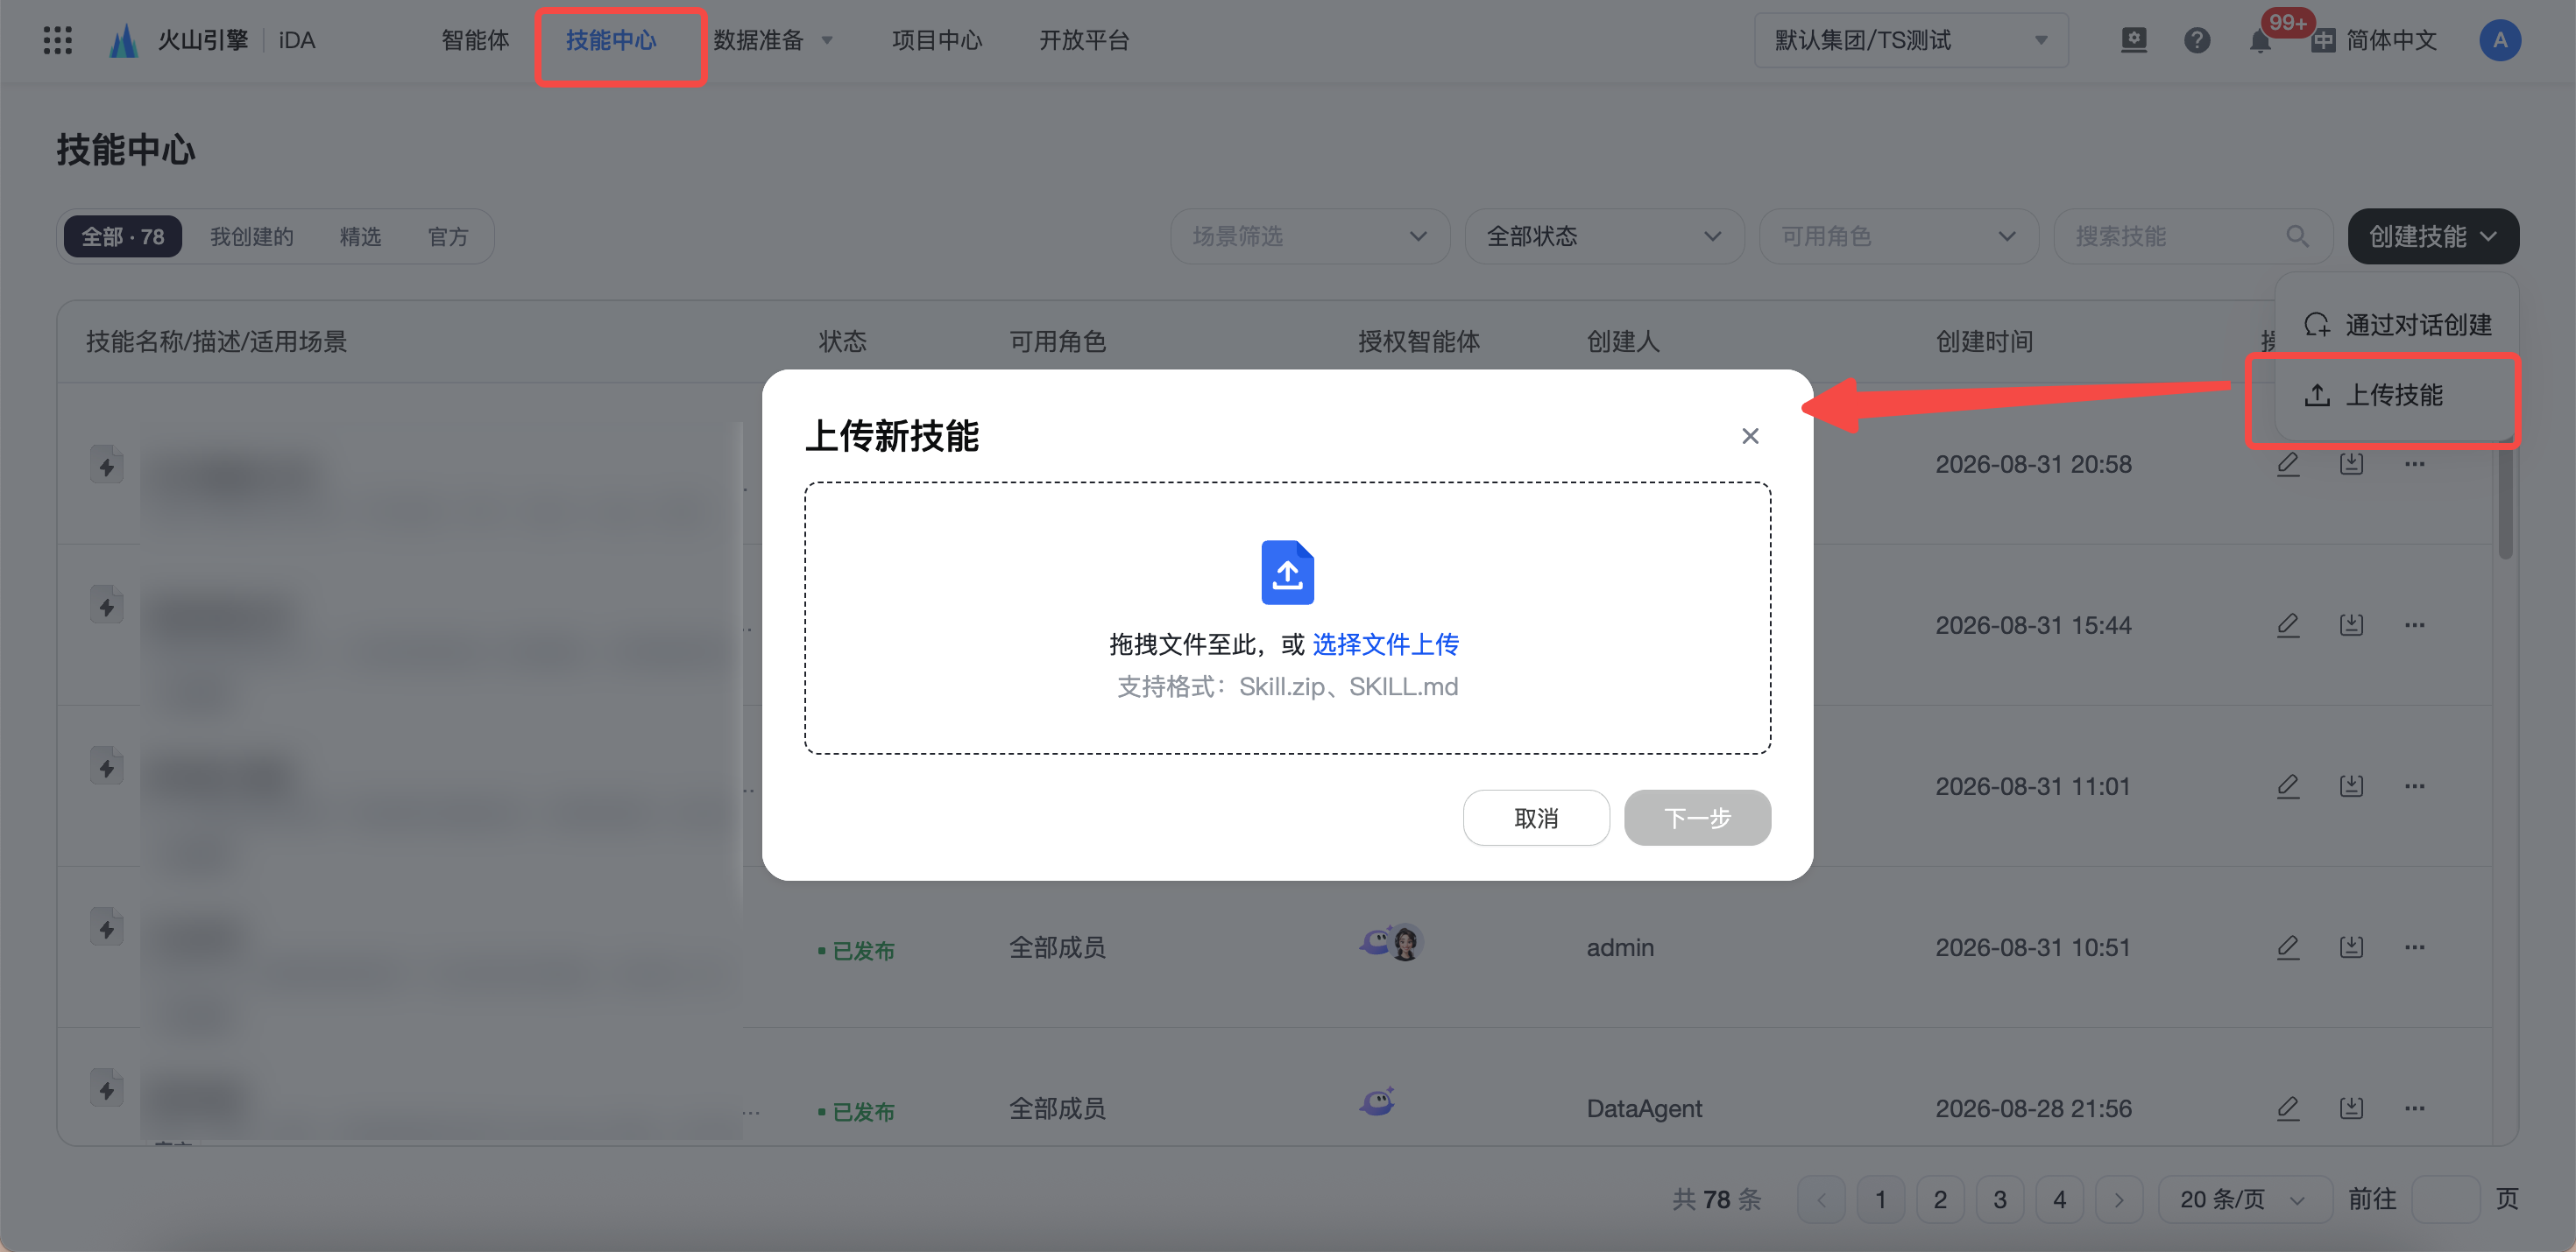Expand the 默认集团/TS测试 selector
Screen dimensions: 2576x1252
(x=1910, y=40)
